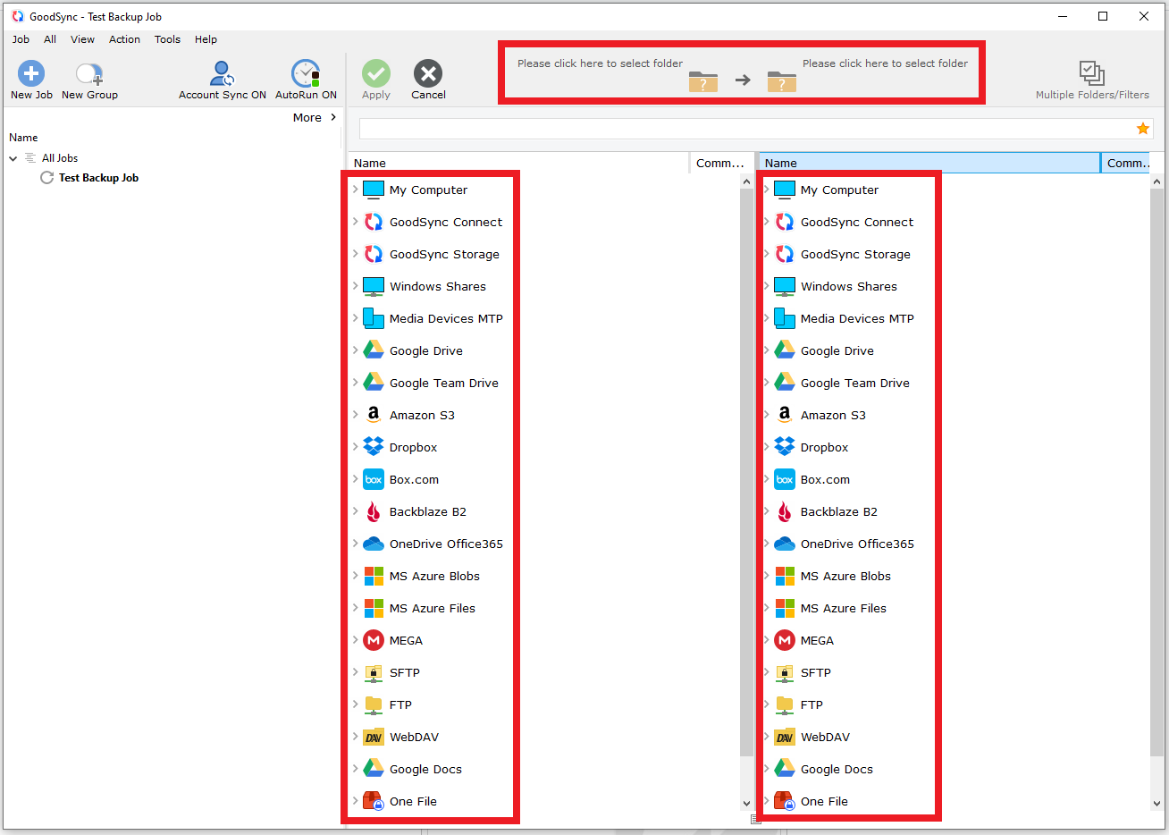Click the star bookmark icon in path bar

[x=1142, y=129]
